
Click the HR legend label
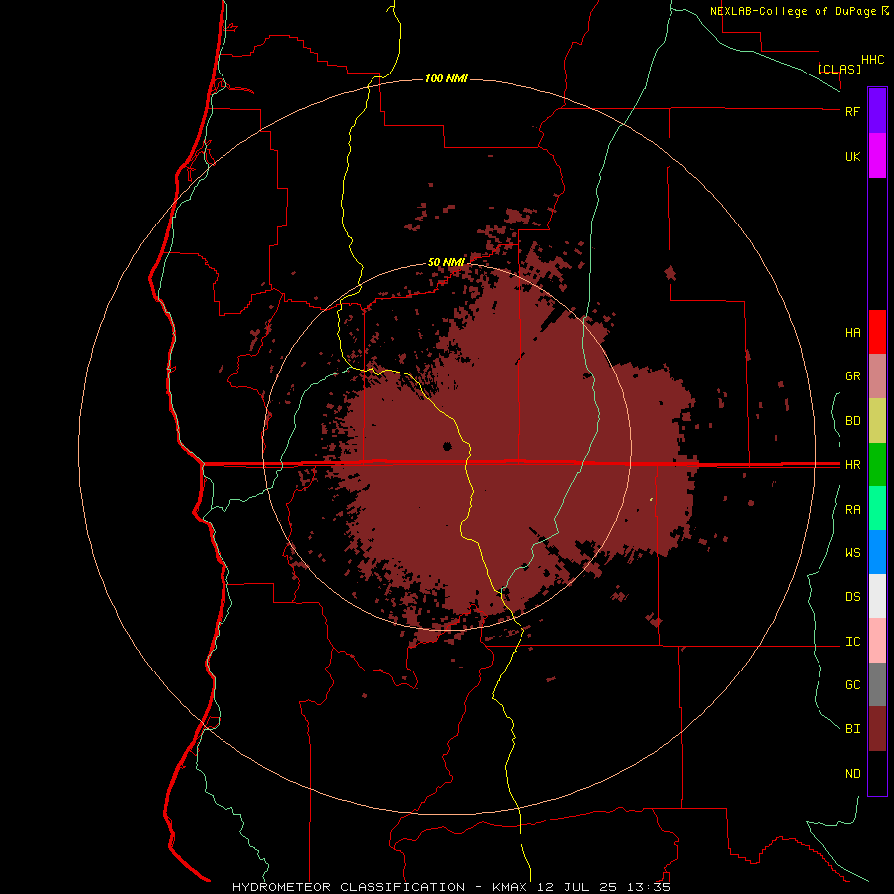[852, 465]
